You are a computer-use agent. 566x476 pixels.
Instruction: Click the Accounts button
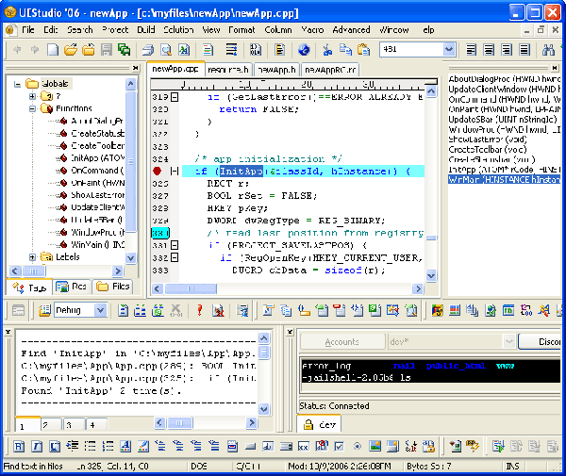click(x=341, y=341)
